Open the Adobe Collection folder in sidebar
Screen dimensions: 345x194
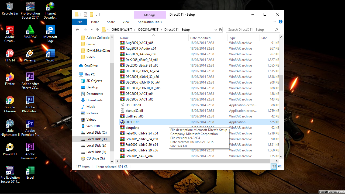pyautogui.click(x=98, y=38)
